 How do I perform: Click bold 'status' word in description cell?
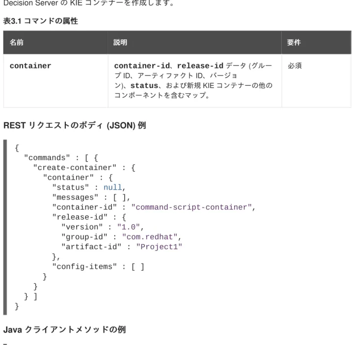pos(144,86)
